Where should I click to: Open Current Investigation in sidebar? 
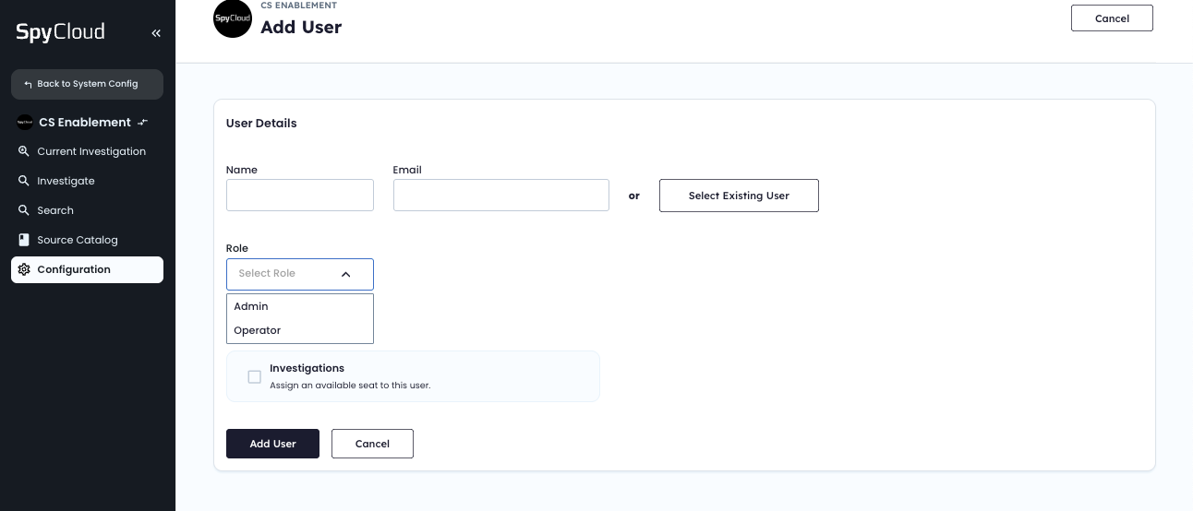[x=87, y=151]
